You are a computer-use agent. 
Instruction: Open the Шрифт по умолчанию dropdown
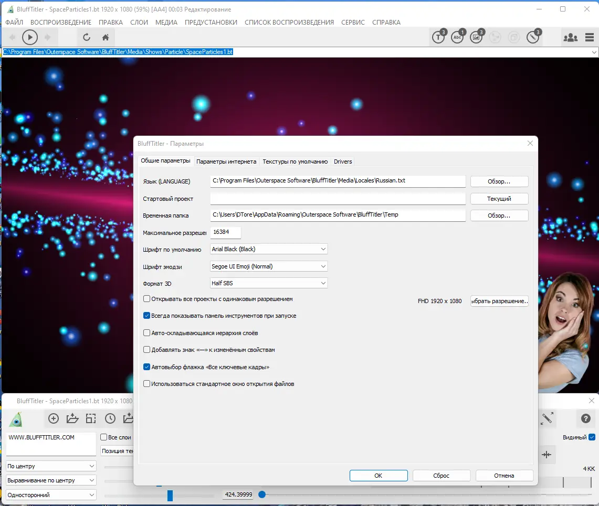(x=269, y=249)
